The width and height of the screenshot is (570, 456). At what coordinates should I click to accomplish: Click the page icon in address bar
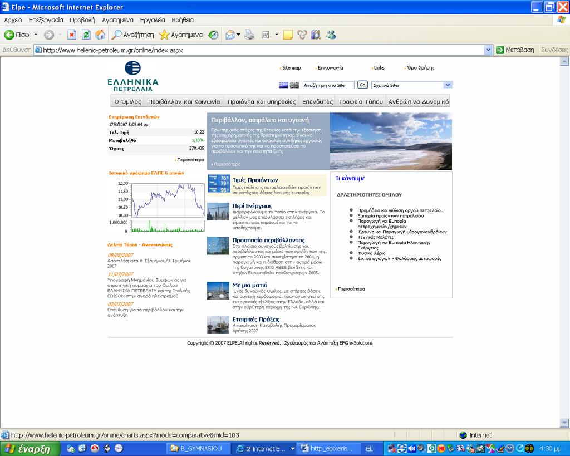[x=38, y=50]
